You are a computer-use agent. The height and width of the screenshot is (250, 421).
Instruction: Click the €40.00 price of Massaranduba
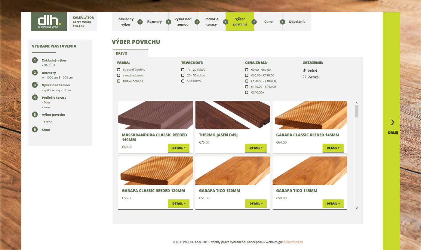click(127, 147)
